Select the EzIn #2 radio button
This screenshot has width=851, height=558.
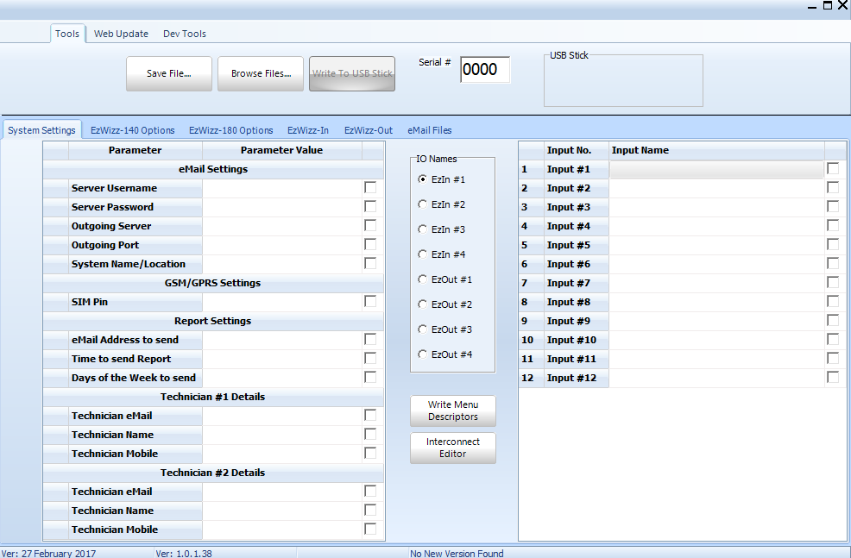pyautogui.click(x=422, y=204)
